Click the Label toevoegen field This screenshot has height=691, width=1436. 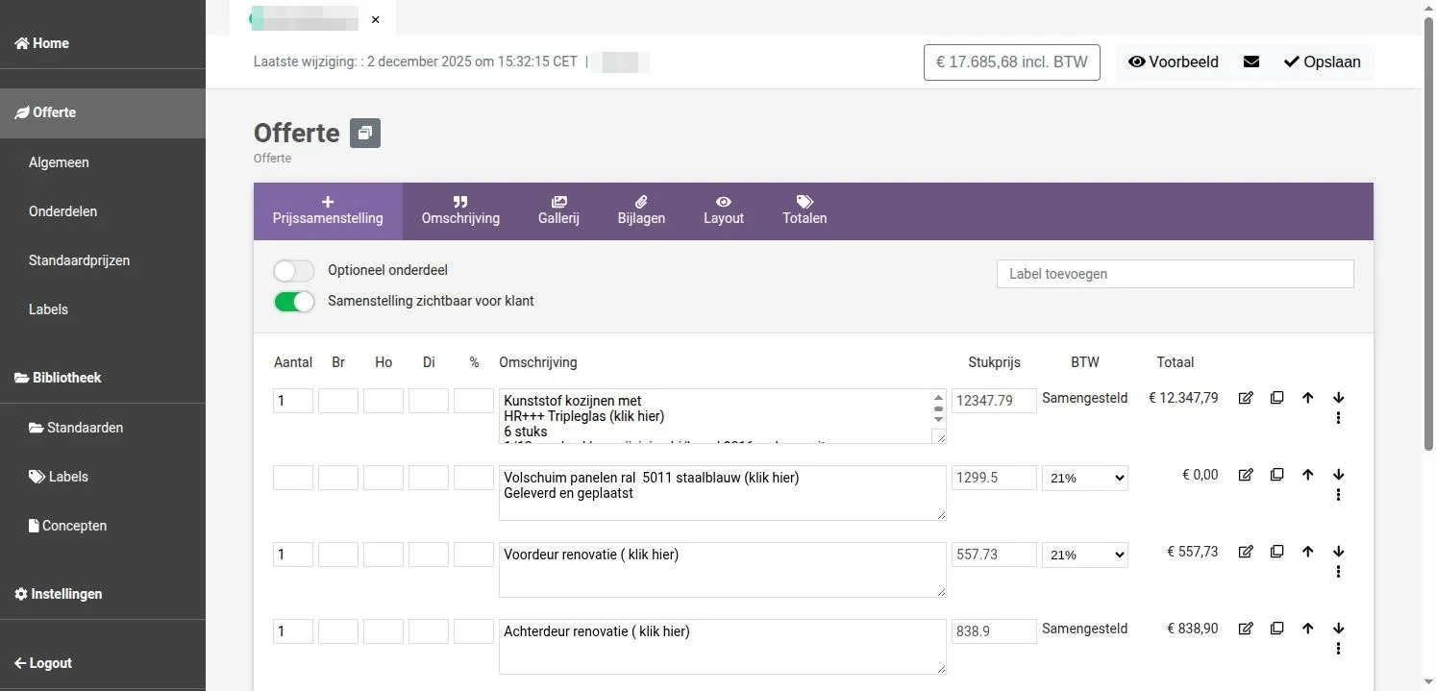pyautogui.click(x=1175, y=274)
